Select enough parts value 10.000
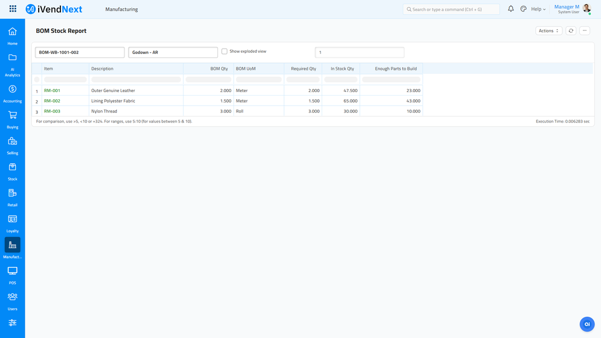Screen dimensions: 601x338 pos(391,111)
